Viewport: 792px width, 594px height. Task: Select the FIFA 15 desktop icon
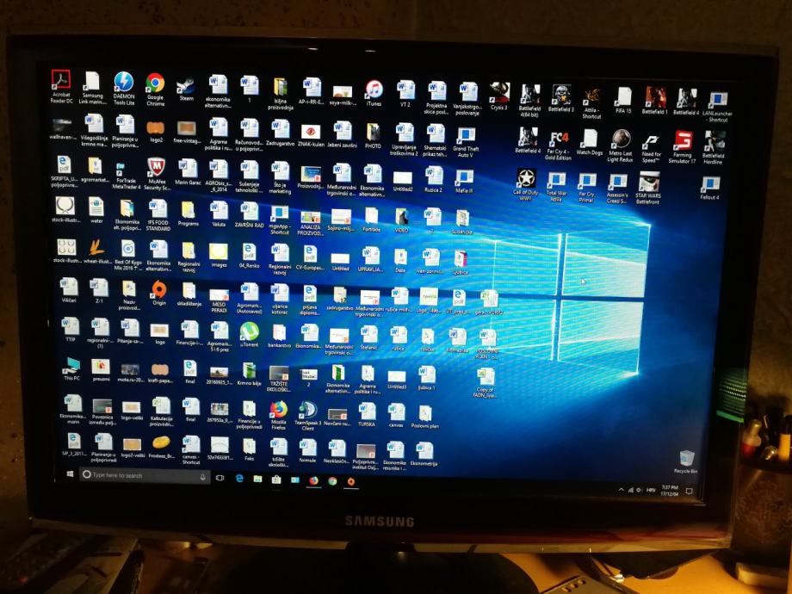point(623,100)
